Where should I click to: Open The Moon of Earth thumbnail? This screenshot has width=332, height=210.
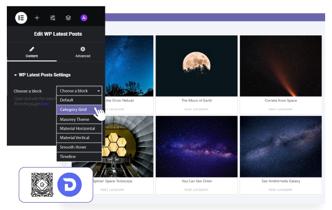[x=196, y=65]
